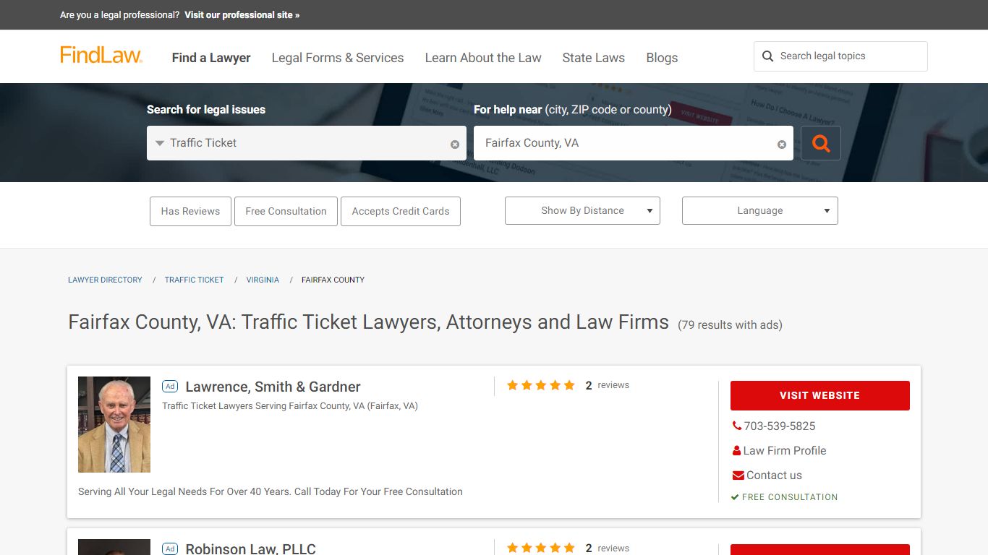
Task: Click the Fairfax County breadcrumb text
Action: (333, 280)
